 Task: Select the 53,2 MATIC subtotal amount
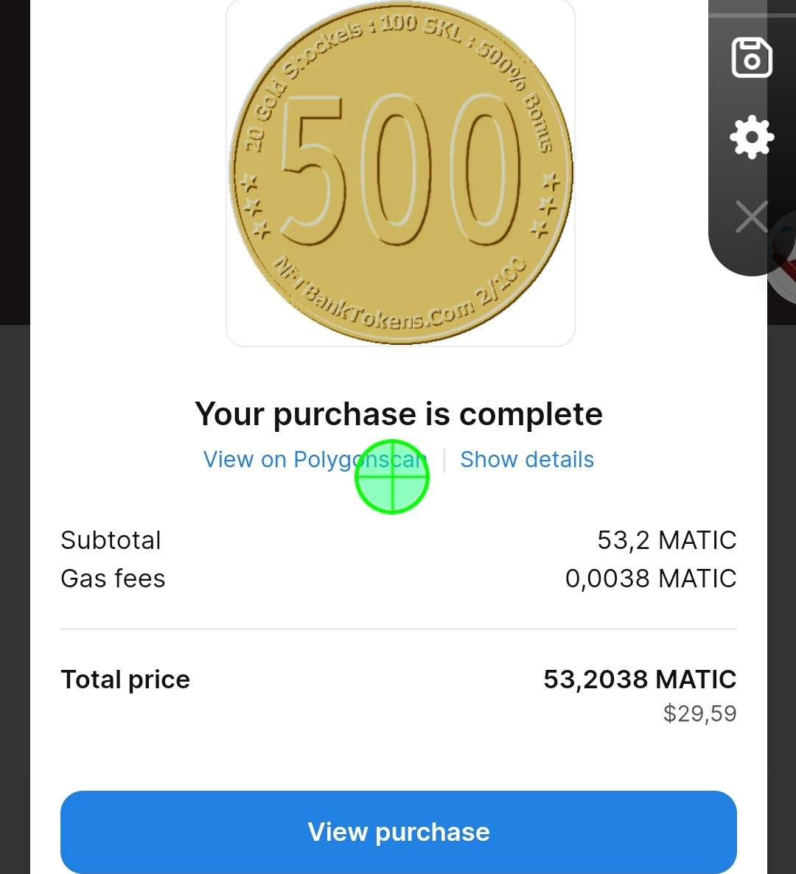coord(666,540)
